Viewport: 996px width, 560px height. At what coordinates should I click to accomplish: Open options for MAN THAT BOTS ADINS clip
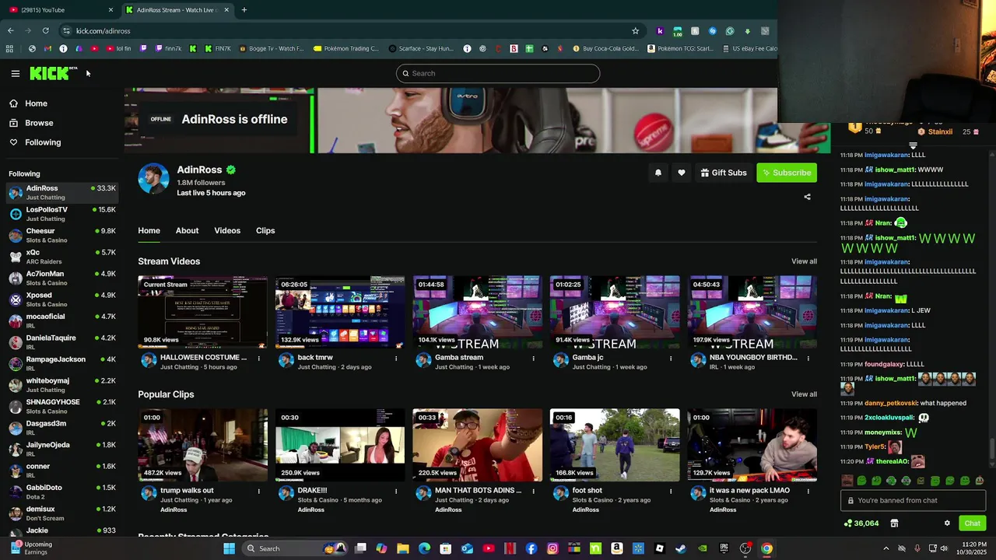(533, 492)
